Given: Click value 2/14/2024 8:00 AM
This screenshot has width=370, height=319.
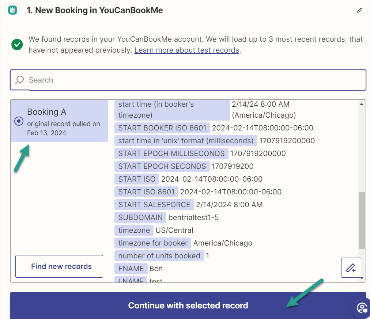Looking at the screenshot, I should point(229,204).
